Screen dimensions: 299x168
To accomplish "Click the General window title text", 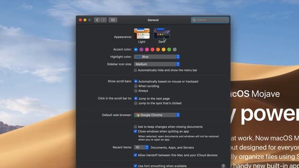I will coord(153,20).
